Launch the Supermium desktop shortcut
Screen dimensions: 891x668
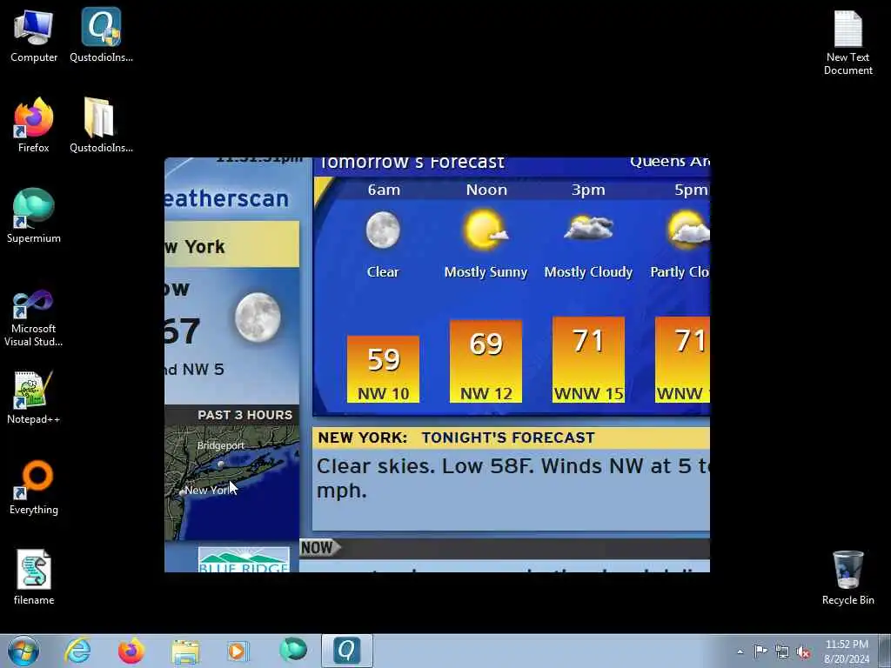point(34,216)
